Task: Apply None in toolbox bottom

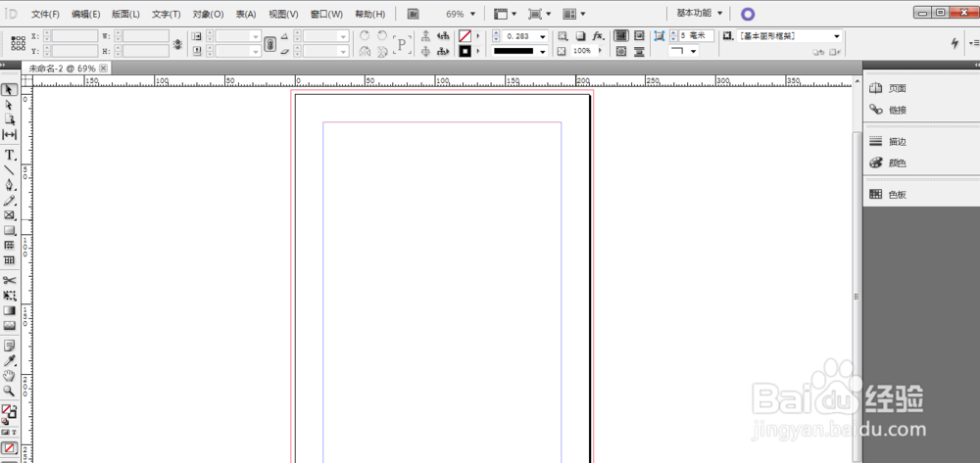Action: click(x=9, y=448)
